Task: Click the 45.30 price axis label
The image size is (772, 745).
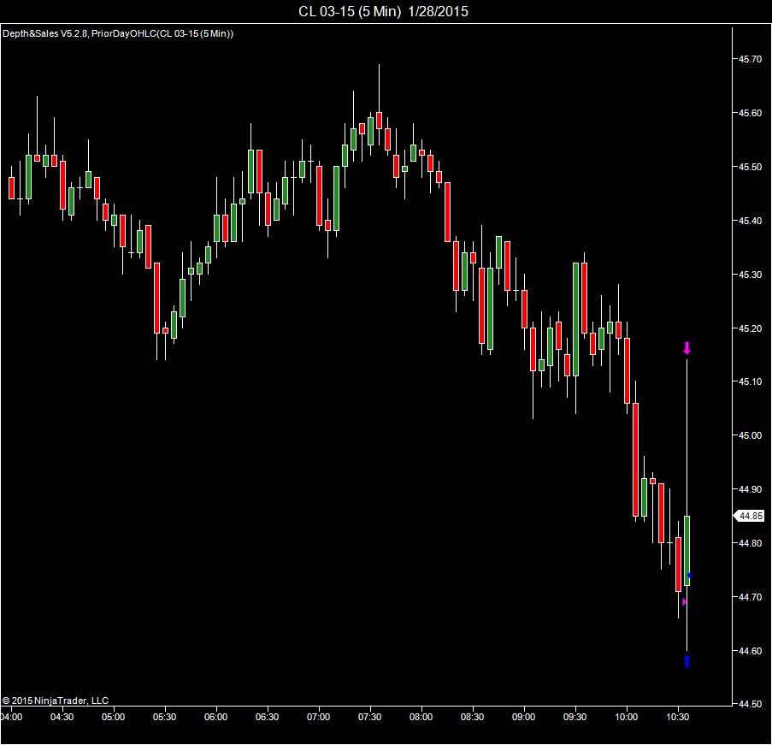Action: (750, 274)
